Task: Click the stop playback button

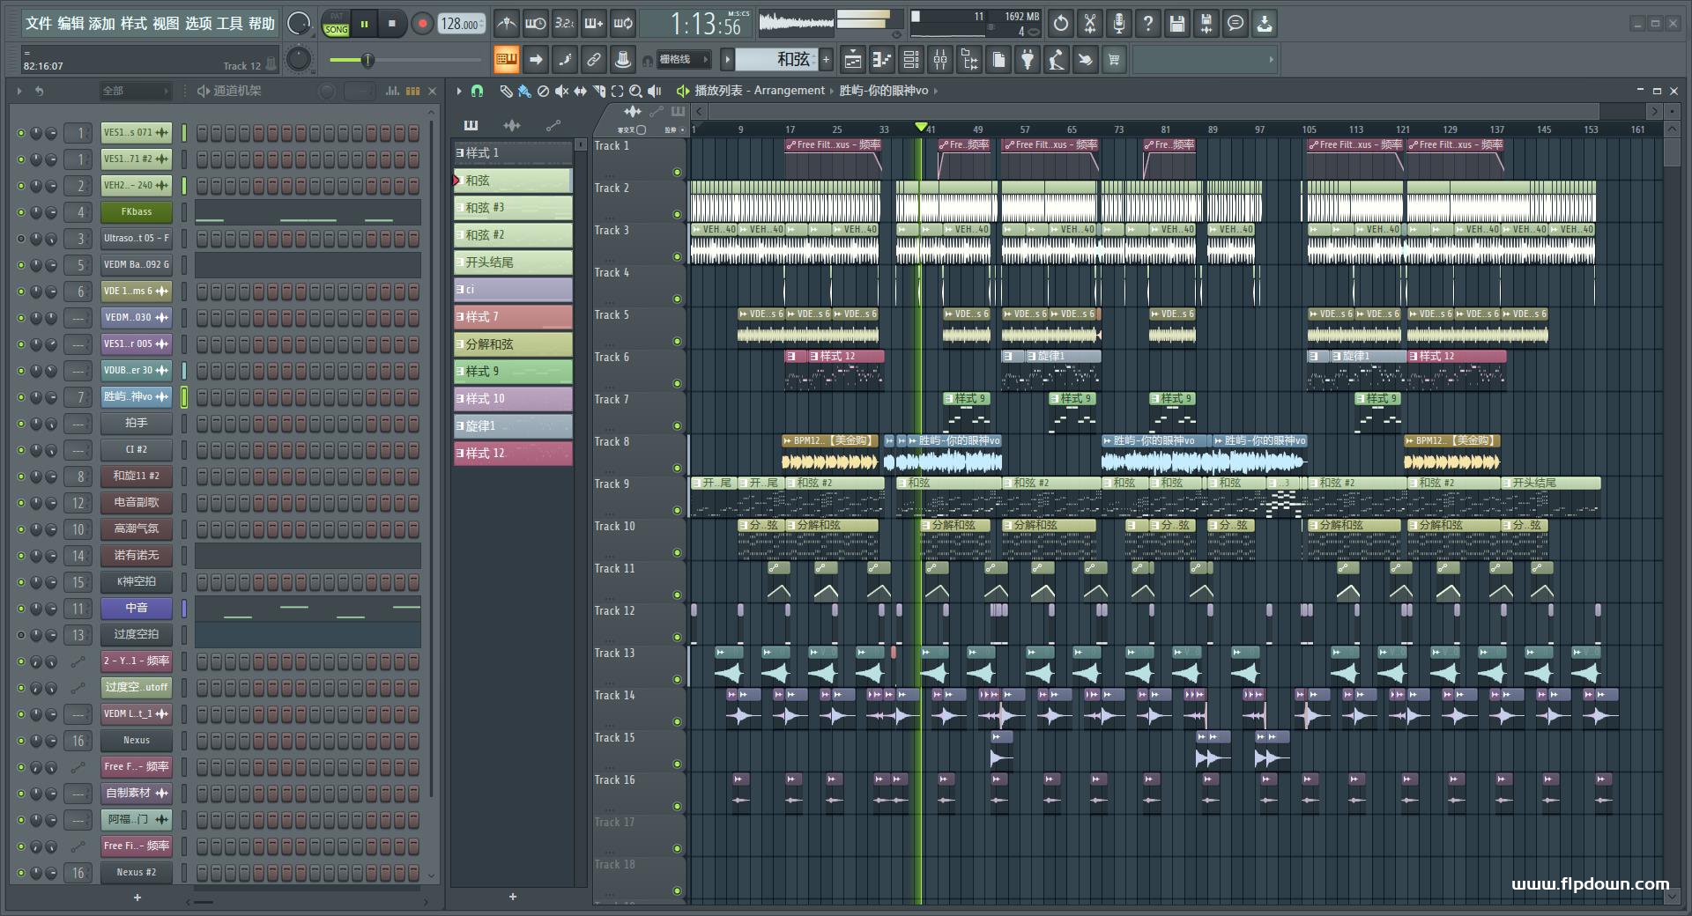Action: click(392, 24)
